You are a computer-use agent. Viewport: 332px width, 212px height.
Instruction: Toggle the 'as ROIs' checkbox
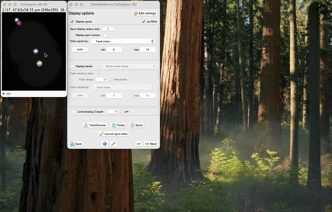(x=144, y=22)
